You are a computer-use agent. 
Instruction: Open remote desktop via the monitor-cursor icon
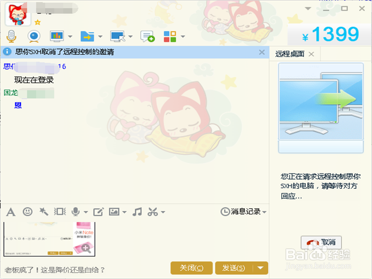tap(117, 36)
